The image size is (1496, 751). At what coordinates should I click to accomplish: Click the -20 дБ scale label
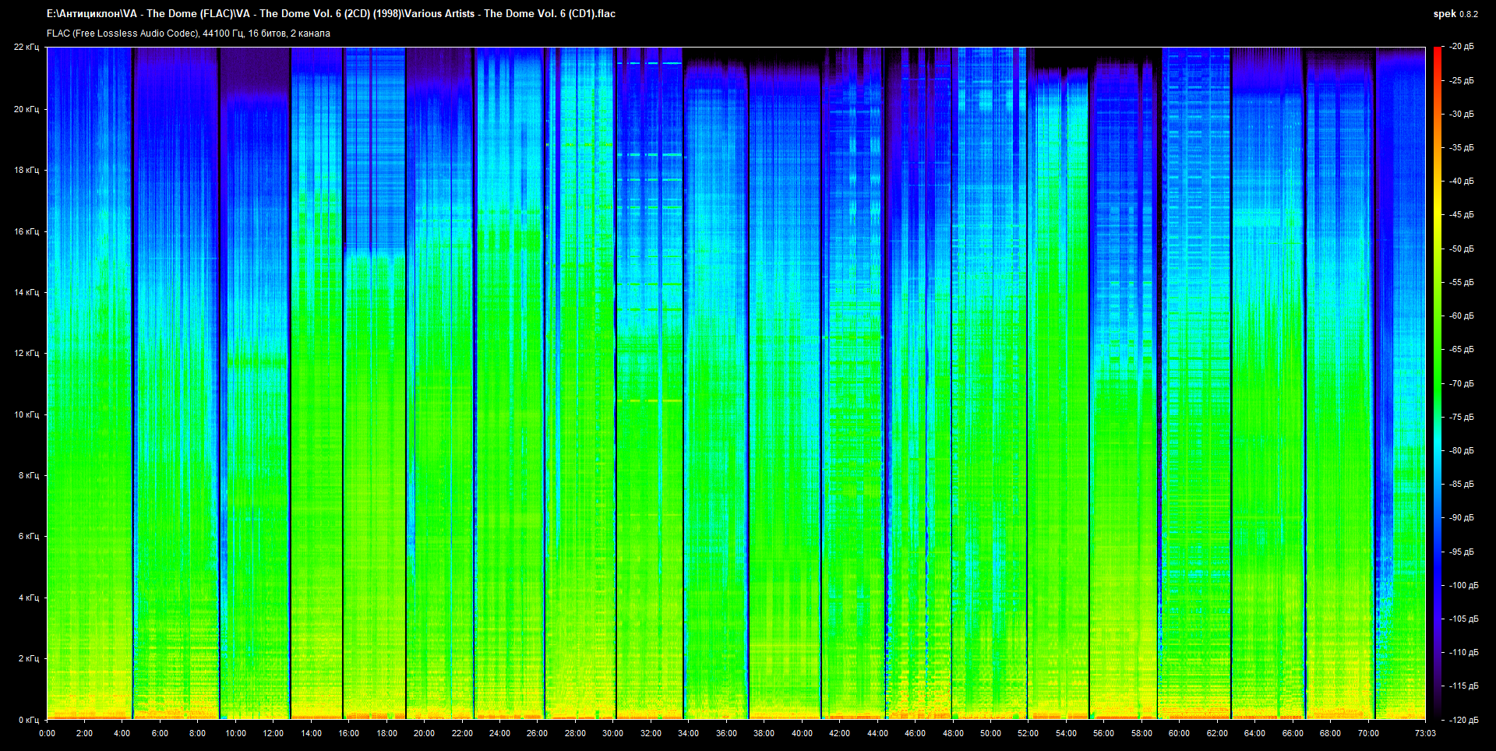pyautogui.click(x=1462, y=47)
